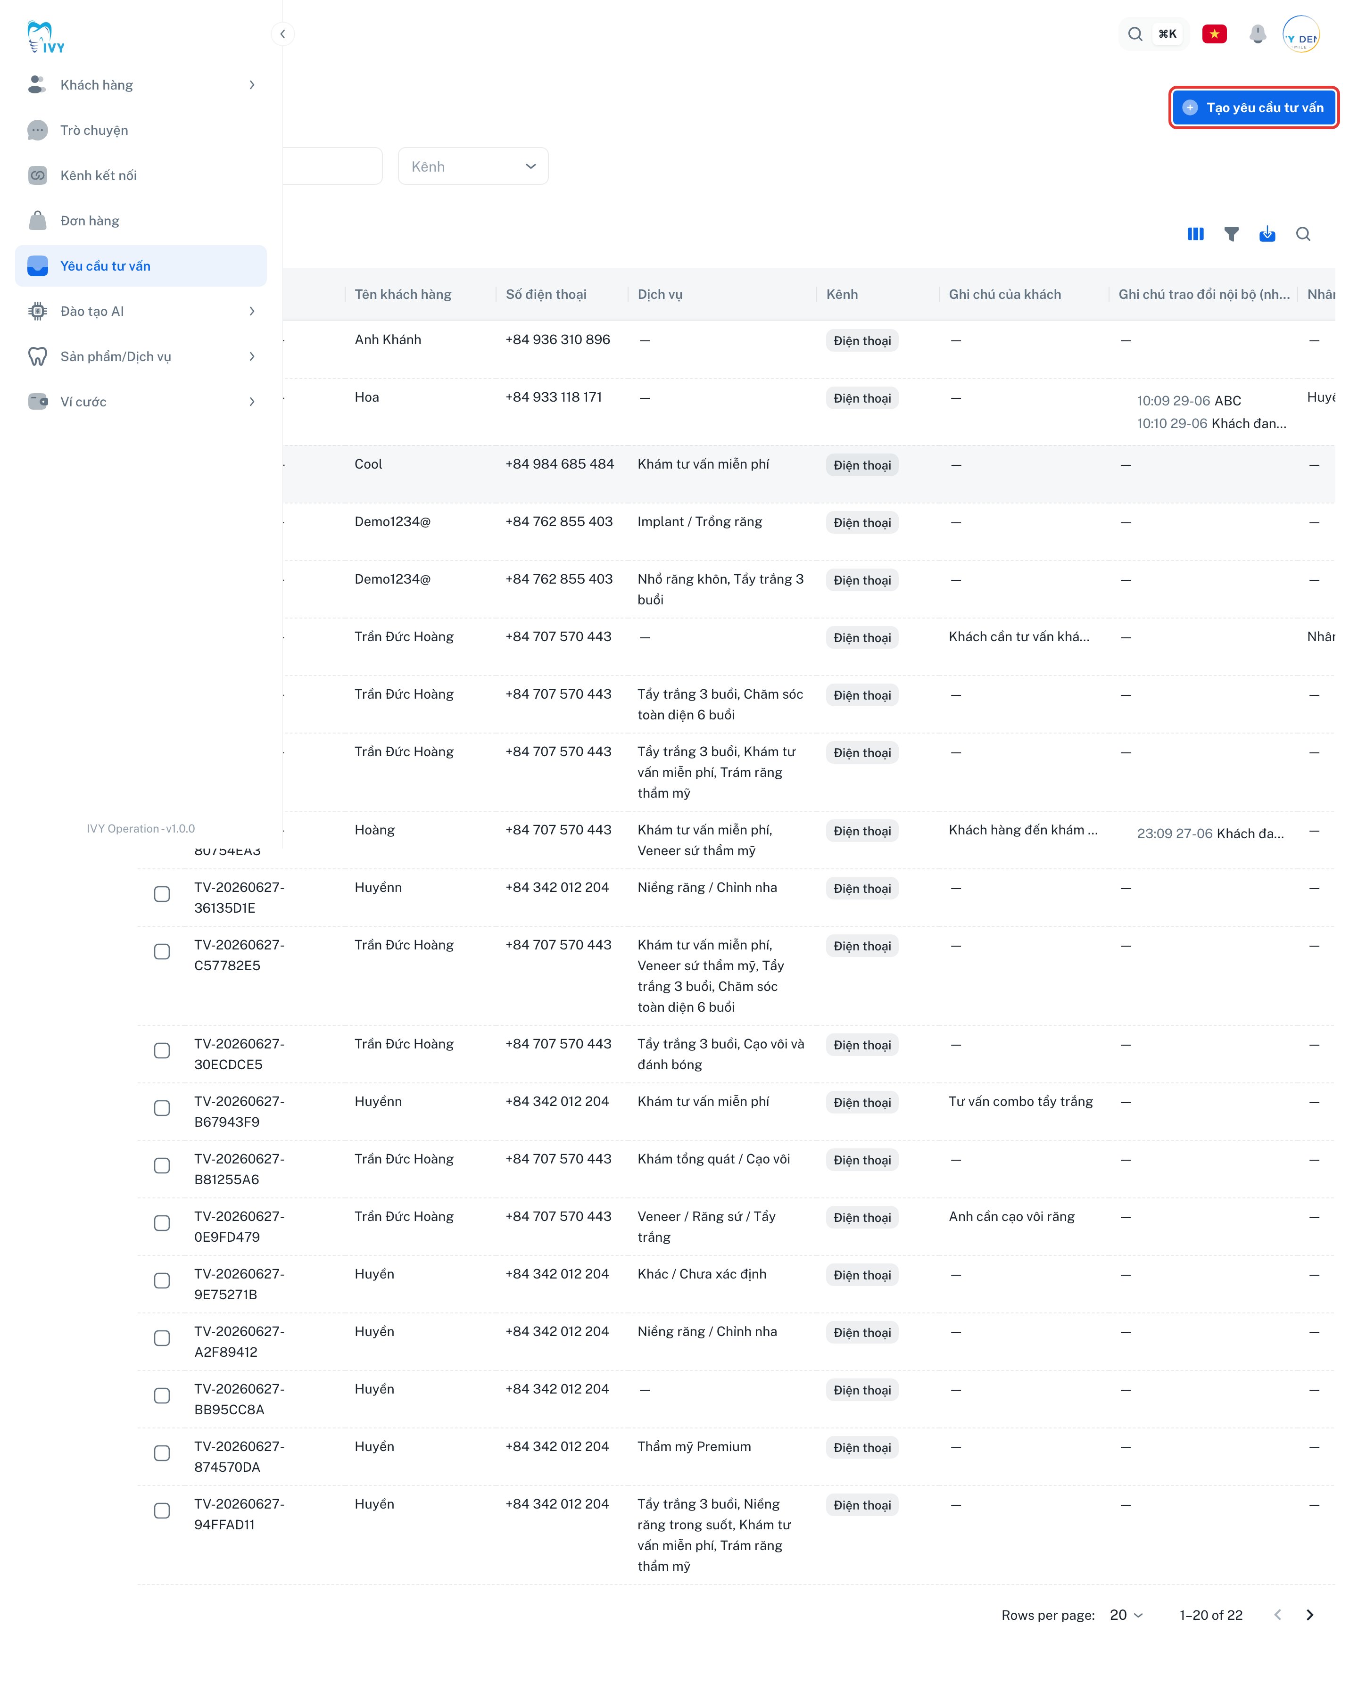Expand the Đào tạo AI chevron
The width and height of the screenshot is (1358, 1683).
[251, 311]
